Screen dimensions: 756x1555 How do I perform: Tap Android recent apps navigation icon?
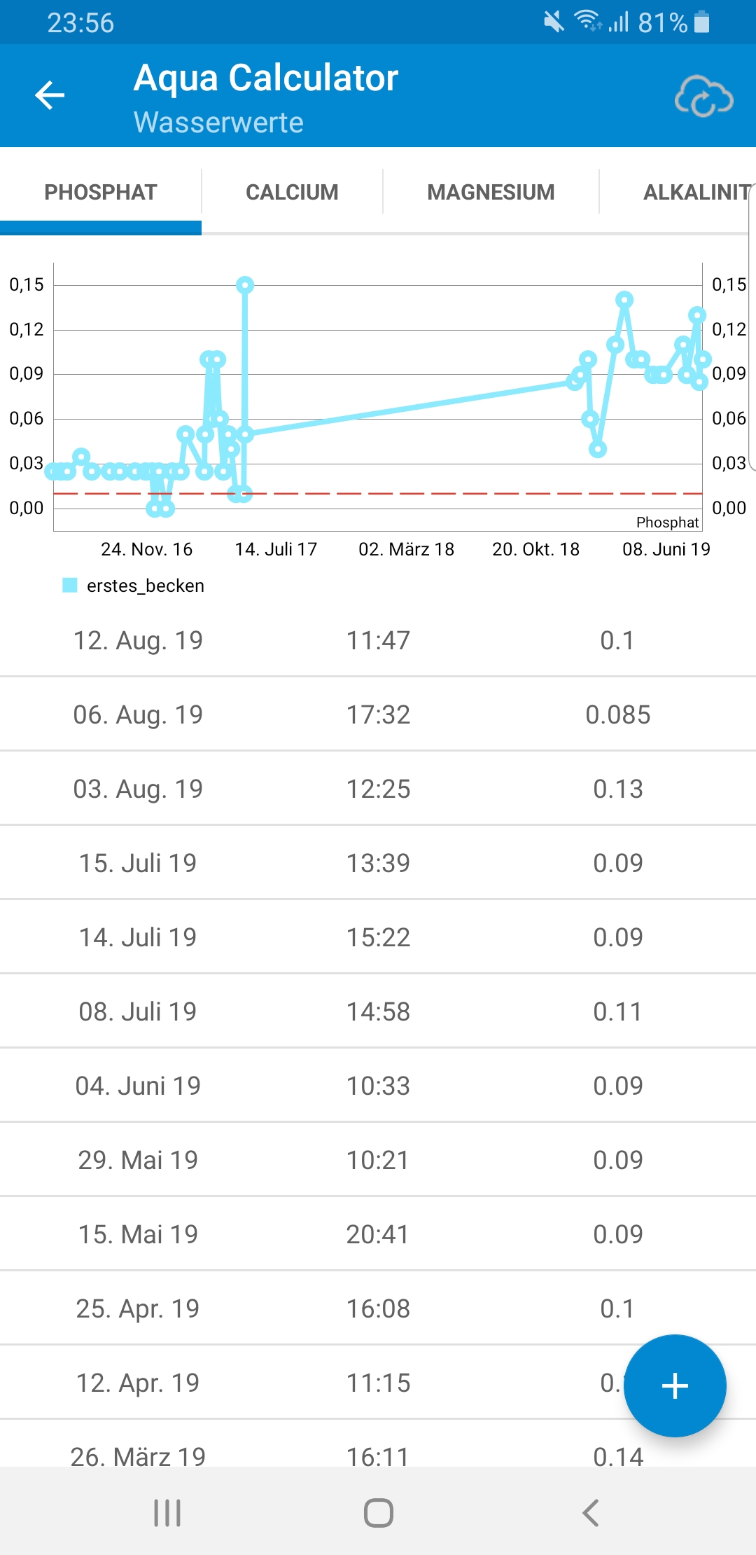[x=167, y=1513]
